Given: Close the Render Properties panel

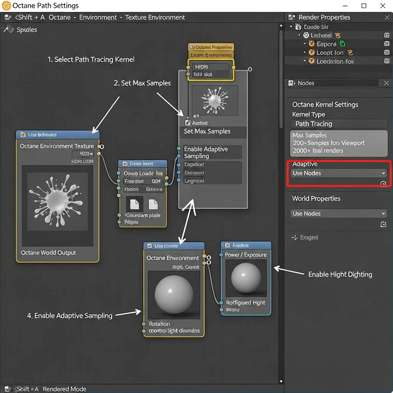Looking at the screenshot, I should click(387, 17).
